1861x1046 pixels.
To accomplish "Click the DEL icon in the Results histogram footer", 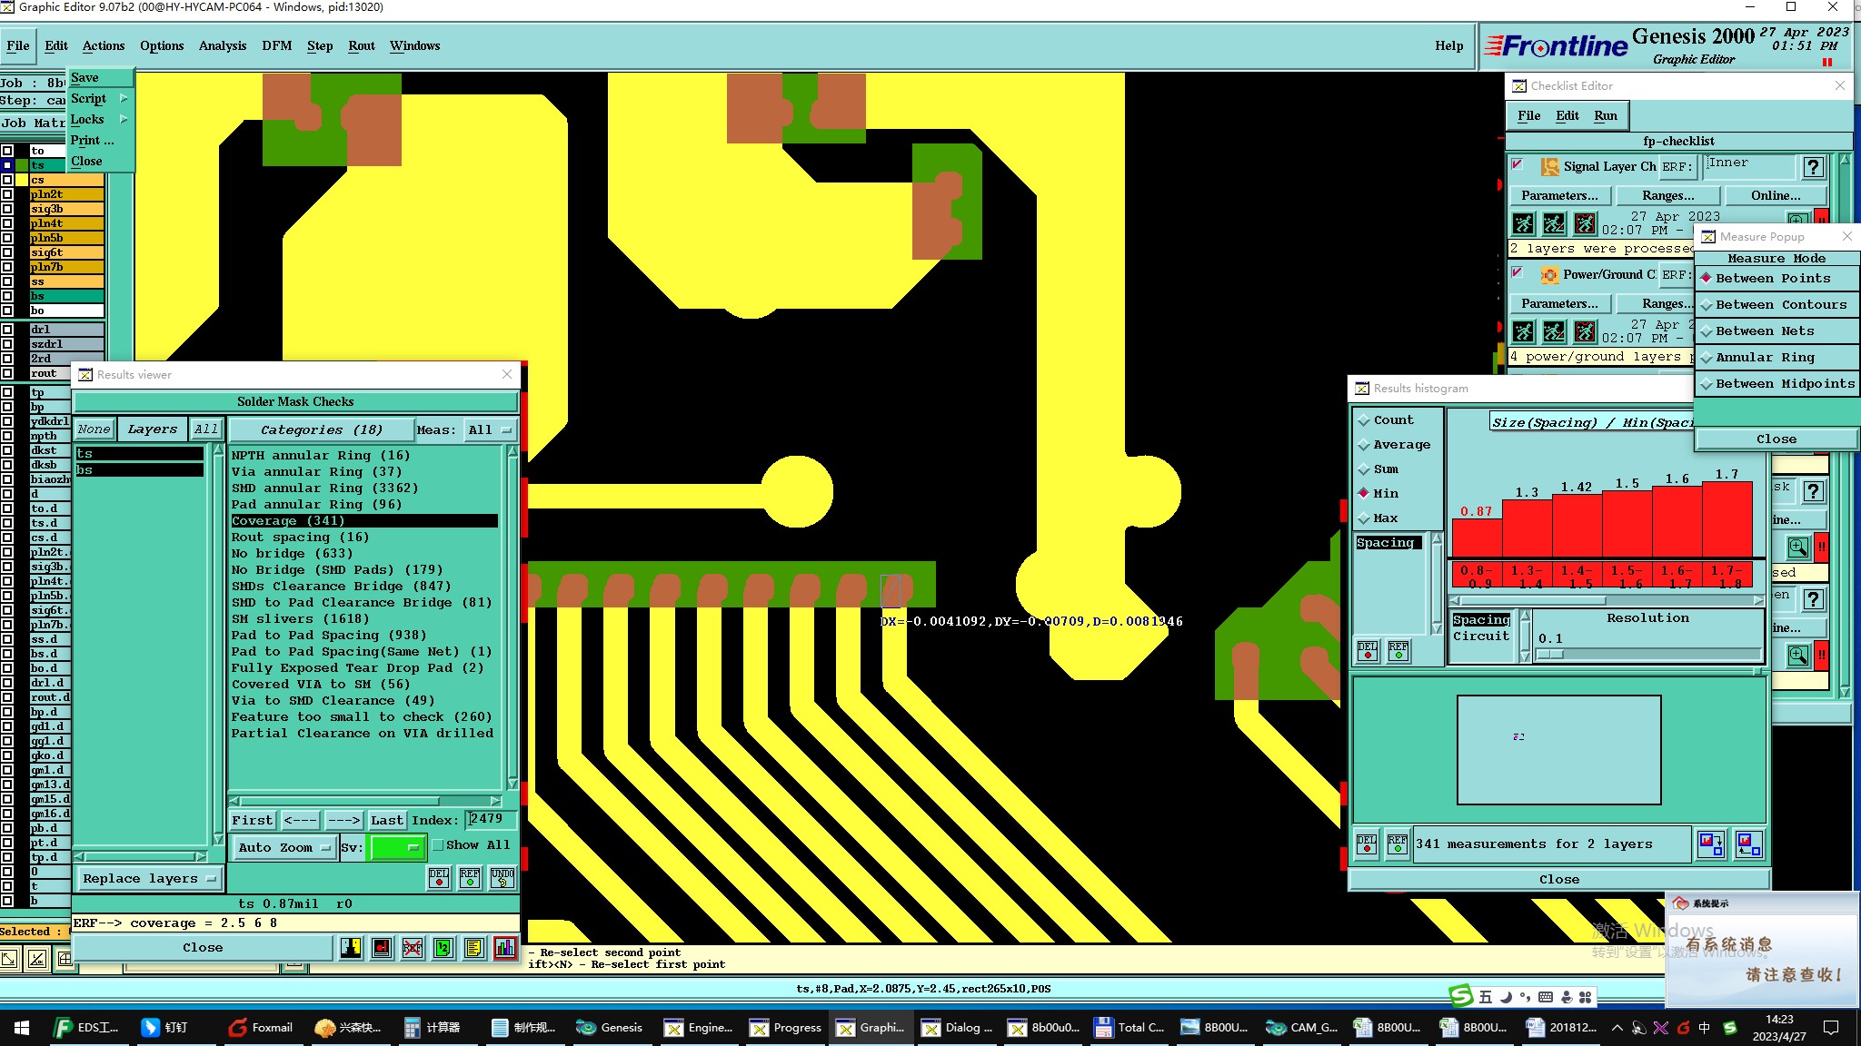I will [1366, 844].
